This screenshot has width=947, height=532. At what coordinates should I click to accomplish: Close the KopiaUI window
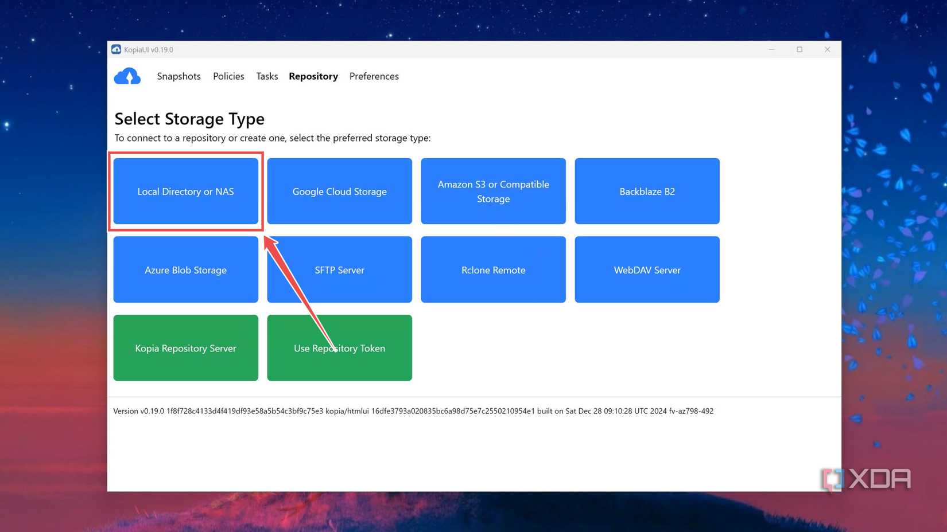(x=827, y=49)
